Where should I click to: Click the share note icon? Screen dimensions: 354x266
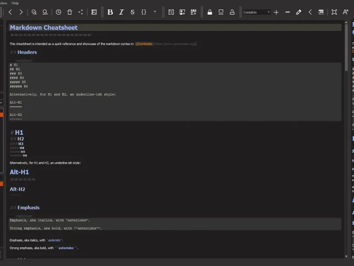[81, 12]
